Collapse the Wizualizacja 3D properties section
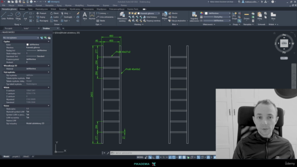Image resolution: width=297 pixels, height=167 pixels. (x=48, y=65)
